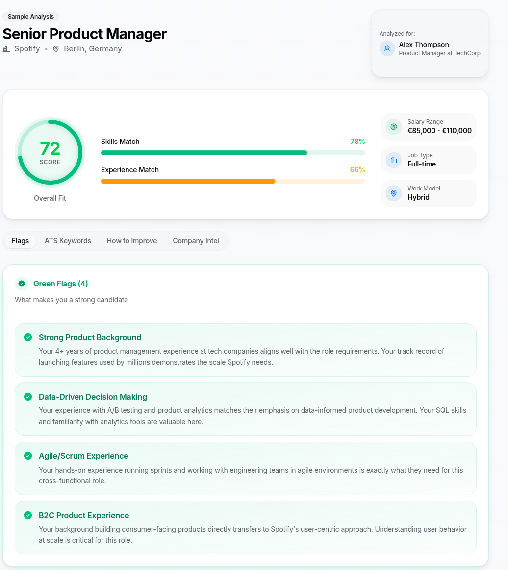This screenshot has height=570, width=508.
Task: Click the map pin icon for Work Model
Action: [x=393, y=193]
